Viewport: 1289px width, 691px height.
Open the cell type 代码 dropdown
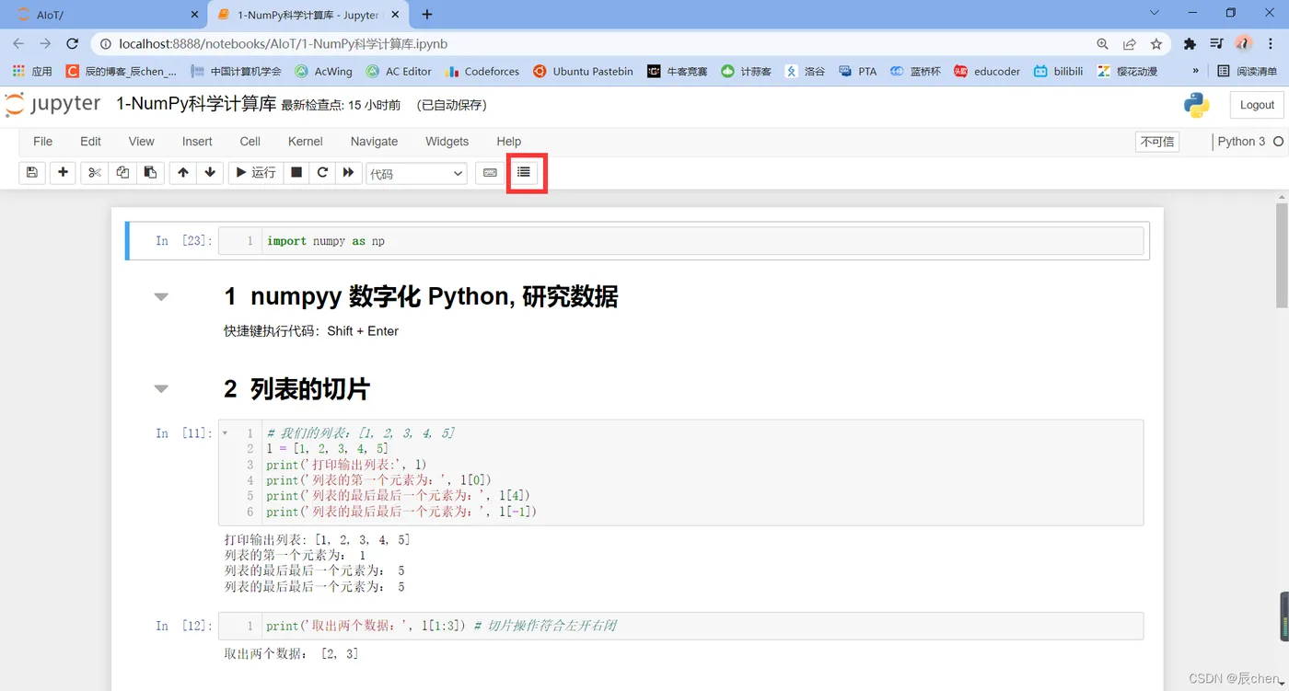[417, 173]
